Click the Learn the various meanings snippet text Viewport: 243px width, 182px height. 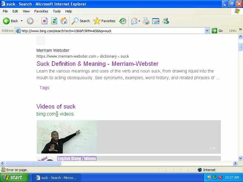[x=128, y=74]
